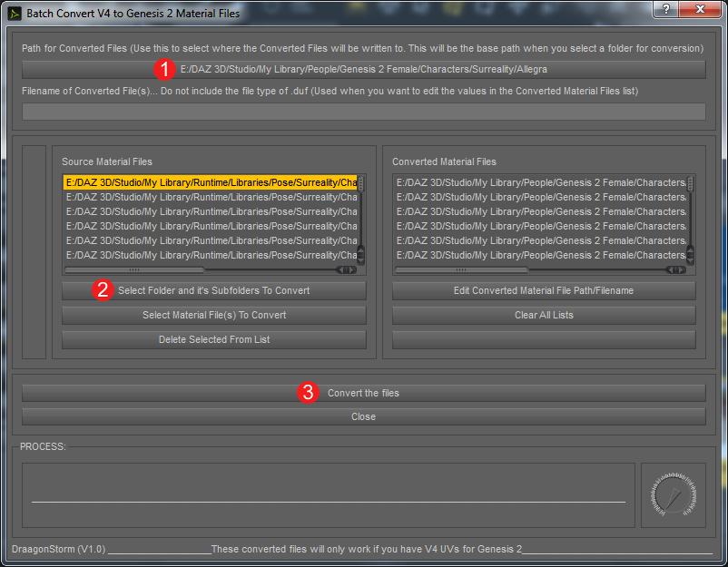Click Source Material Files horizontal scrollbar
This screenshot has height=567, width=728.
pyautogui.click(x=211, y=270)
